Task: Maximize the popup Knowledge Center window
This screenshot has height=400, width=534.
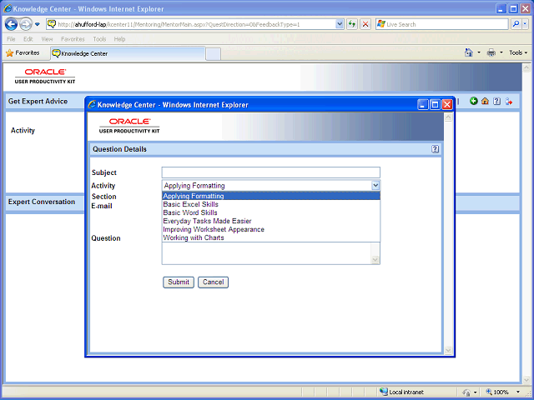Action: pyautogui.click(x=435, y=104)
